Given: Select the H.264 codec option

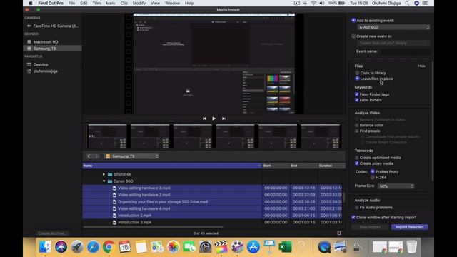Looking at the screenshot, I should coord(373,178).
